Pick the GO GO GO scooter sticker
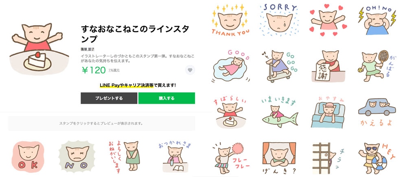The image size is (407, 177). (x=279, y=66)
